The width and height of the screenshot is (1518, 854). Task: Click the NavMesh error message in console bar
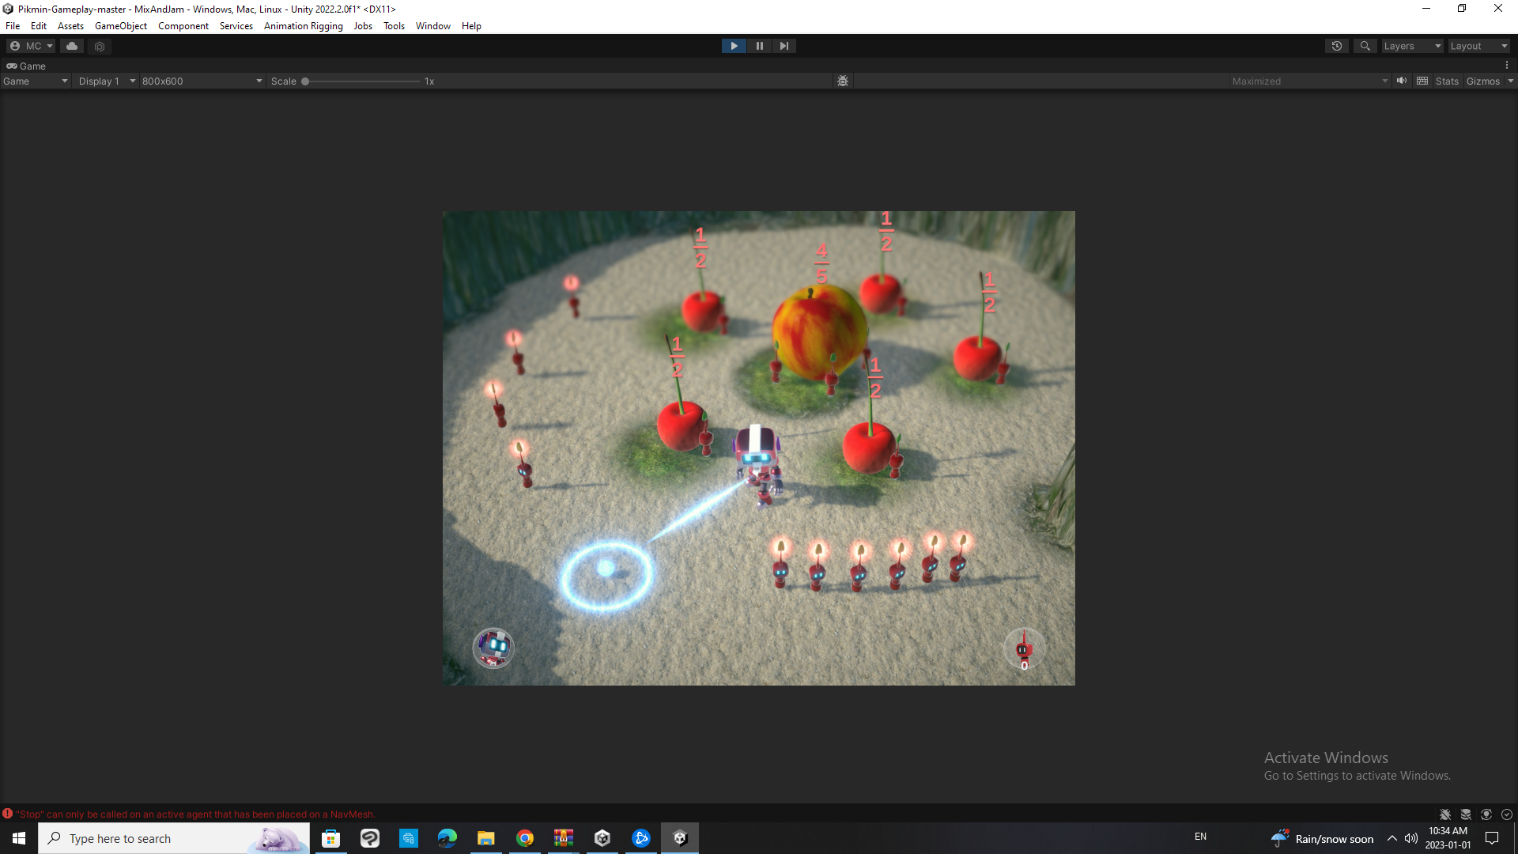195,814
